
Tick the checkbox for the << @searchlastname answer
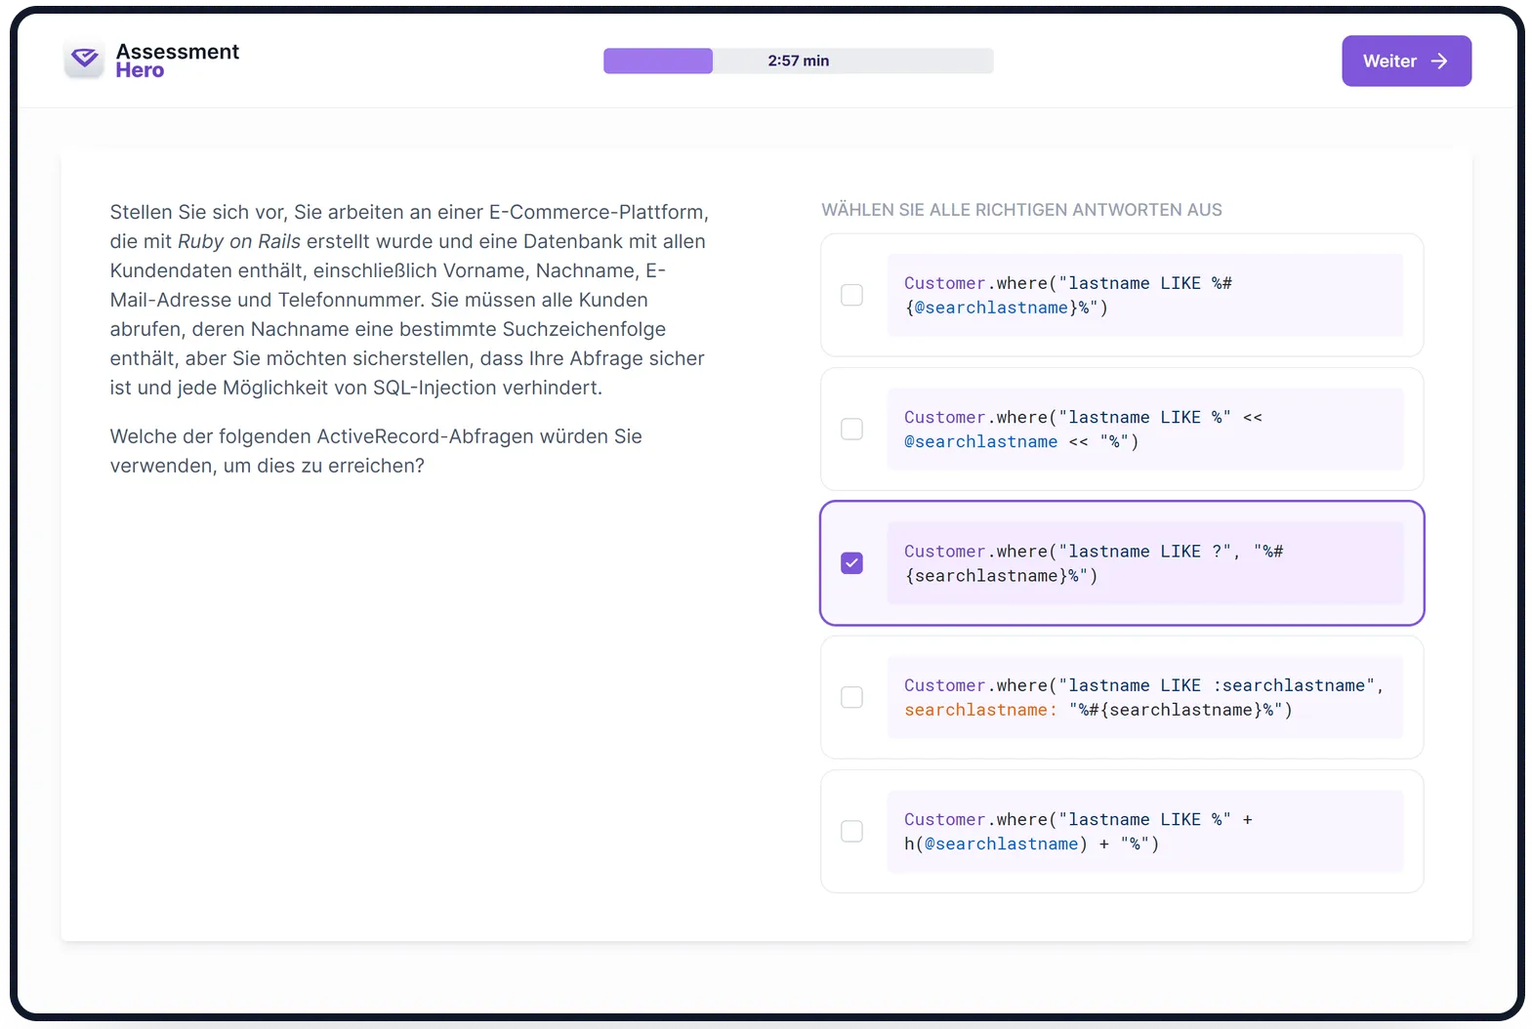point(851,430)
